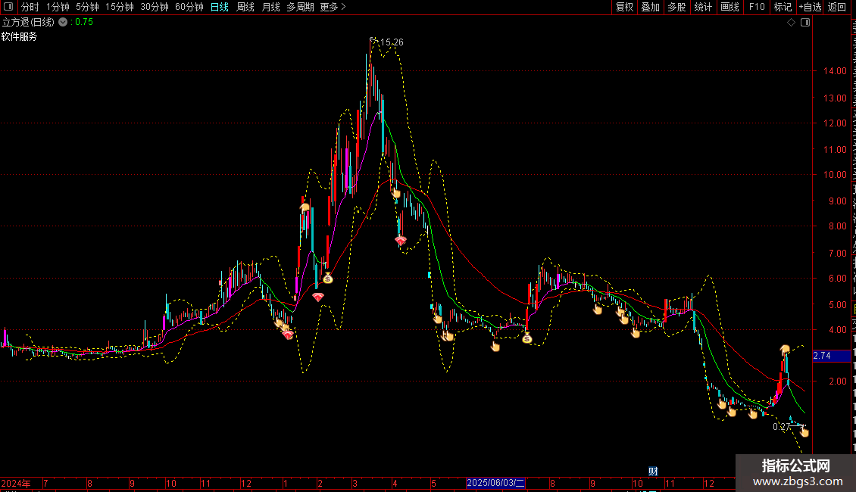Viewport: 856px width, 492px height.
Task: Add stock via +自选 button
Action: (x=810, y=7)
